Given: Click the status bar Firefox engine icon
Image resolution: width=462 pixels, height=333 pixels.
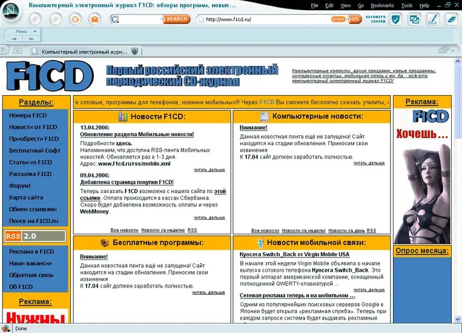Looking at the screenshot, I should pos(5,328).
